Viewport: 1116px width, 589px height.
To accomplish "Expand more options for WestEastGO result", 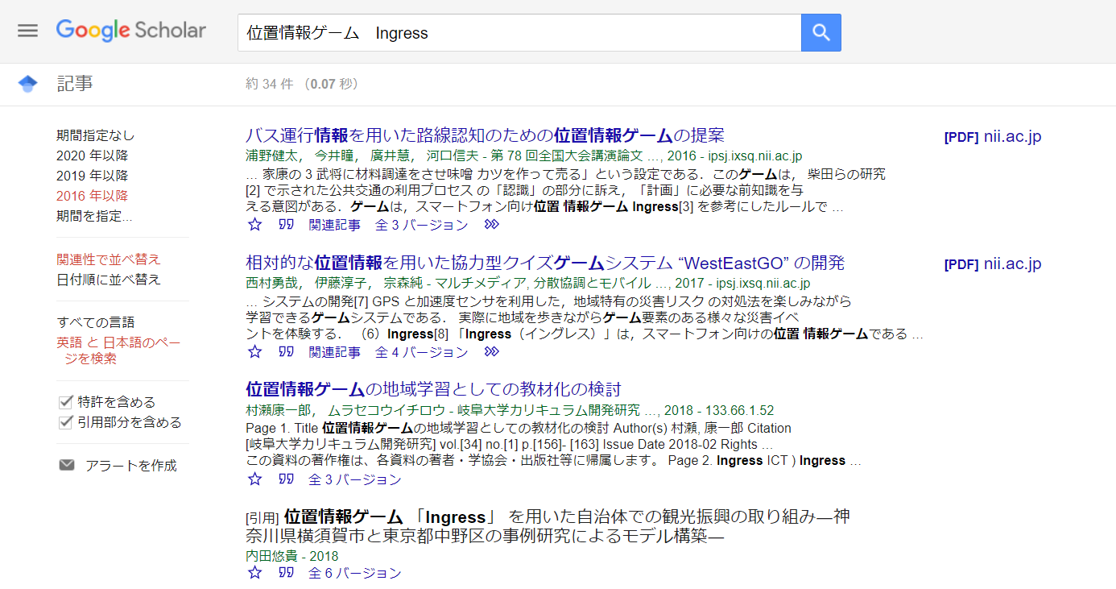I will click(492, 352).
